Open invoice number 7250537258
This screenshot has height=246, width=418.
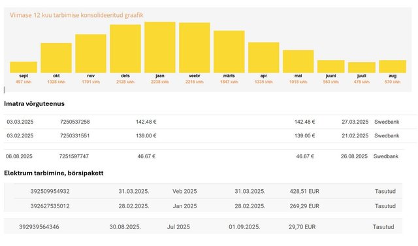pos(75,122)
